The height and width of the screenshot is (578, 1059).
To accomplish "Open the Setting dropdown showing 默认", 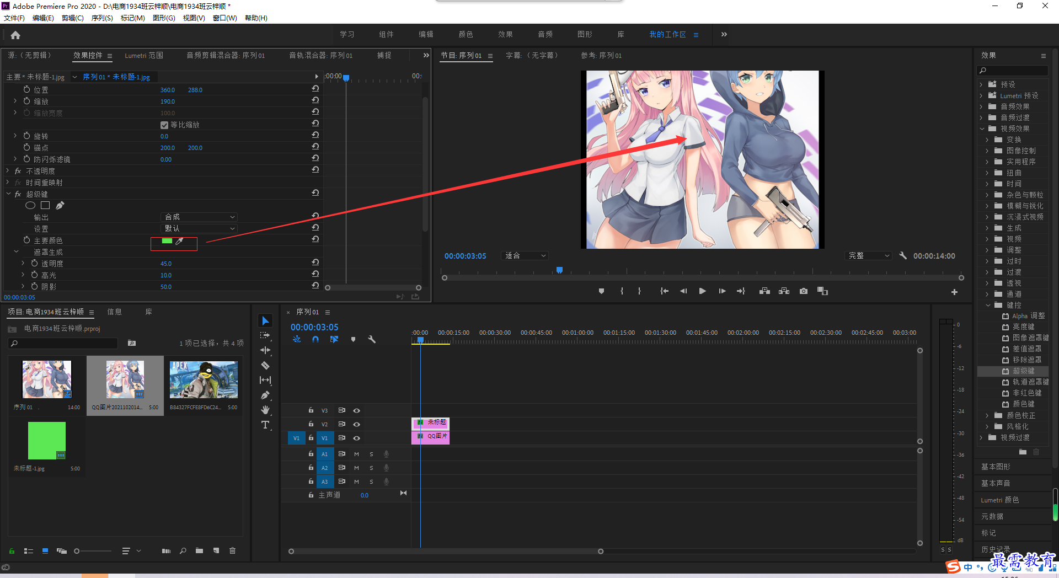I will (x=199, y=228).
